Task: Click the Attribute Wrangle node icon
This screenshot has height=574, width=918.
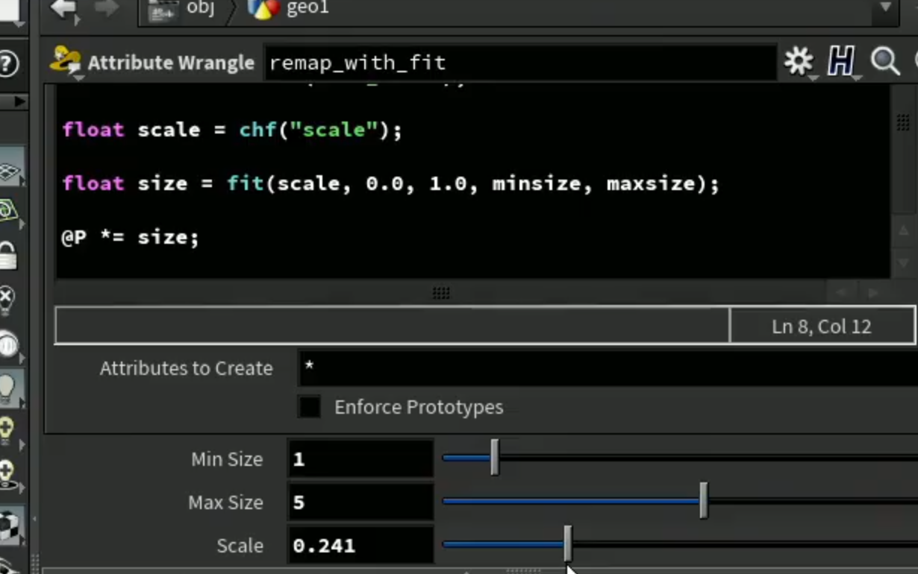Action: [66, 62]
